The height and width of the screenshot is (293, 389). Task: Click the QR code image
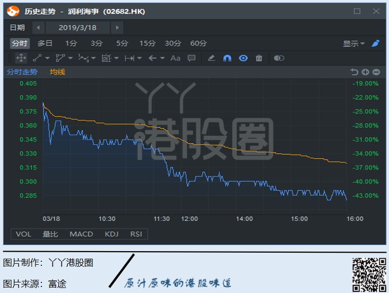coord(369,275)
